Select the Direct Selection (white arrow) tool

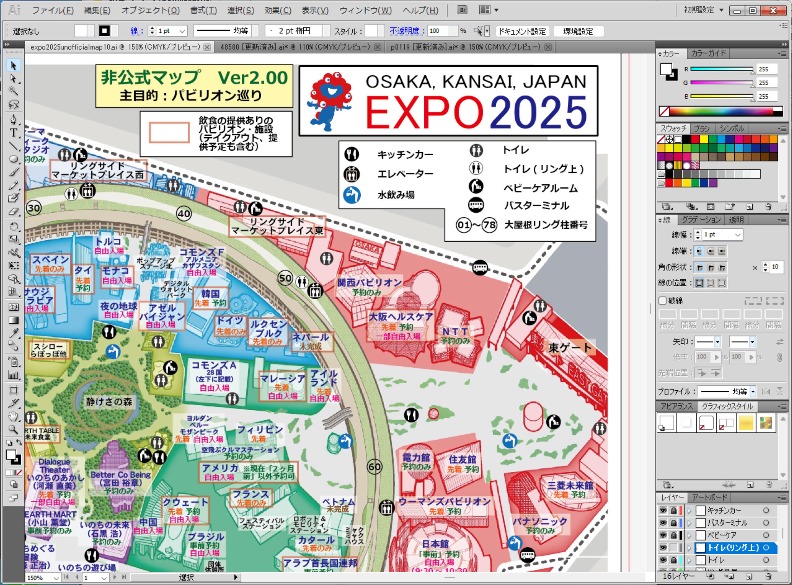pyautogui.click(x=13, y=78)
